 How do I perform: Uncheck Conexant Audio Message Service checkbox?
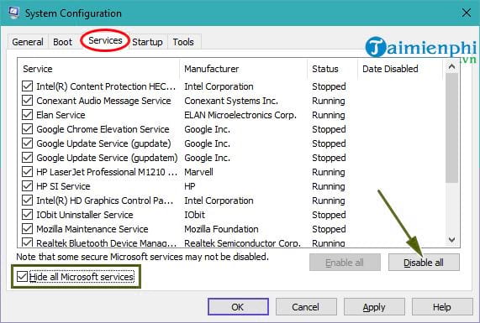pyautogui.click(x=27, y=101)
